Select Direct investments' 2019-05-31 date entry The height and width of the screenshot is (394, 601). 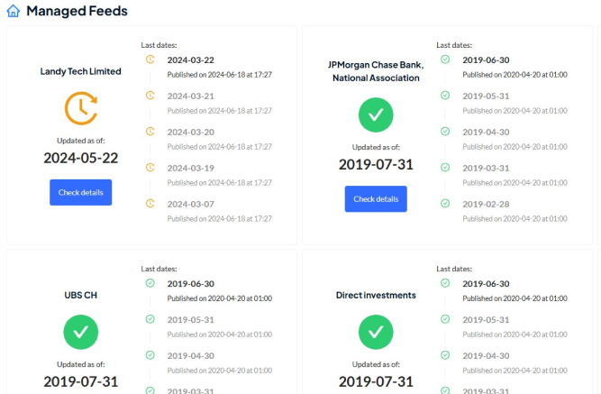pyautogui.click(x=486, y=320)
